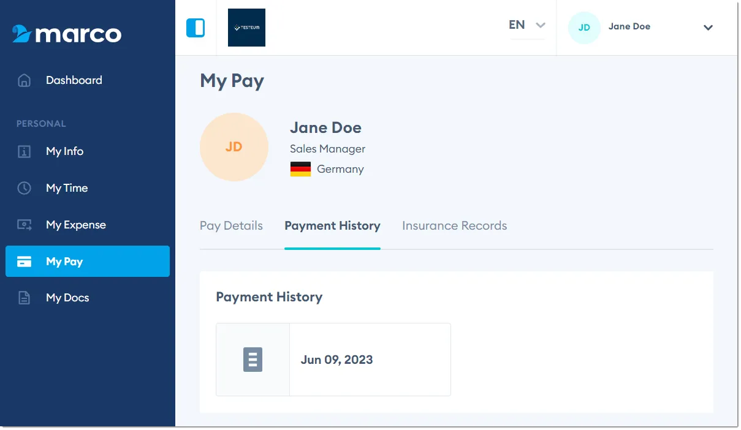This screenshot has width=741, height=430.
Task: Click the My Expense icon
Action: (x=24, y=225)
